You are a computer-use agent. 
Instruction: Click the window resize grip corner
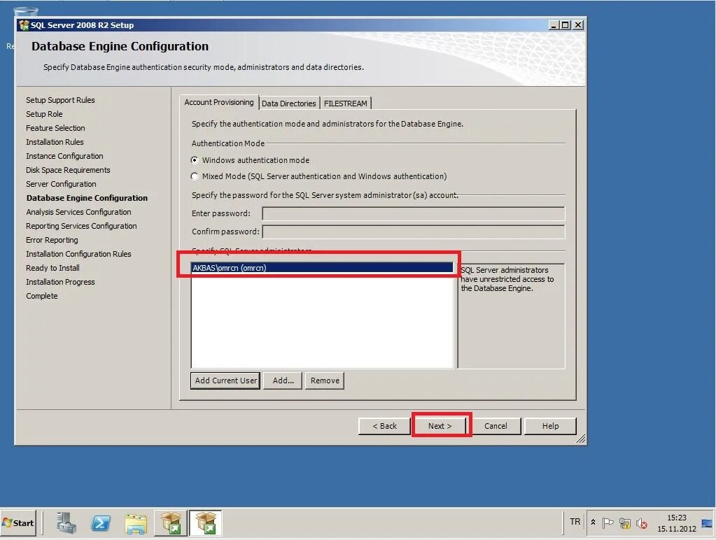[580, 439]
